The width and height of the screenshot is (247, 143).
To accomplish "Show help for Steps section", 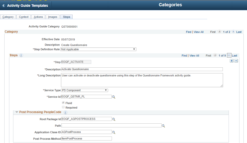I will pyautogui.click(x=21, y=55).
